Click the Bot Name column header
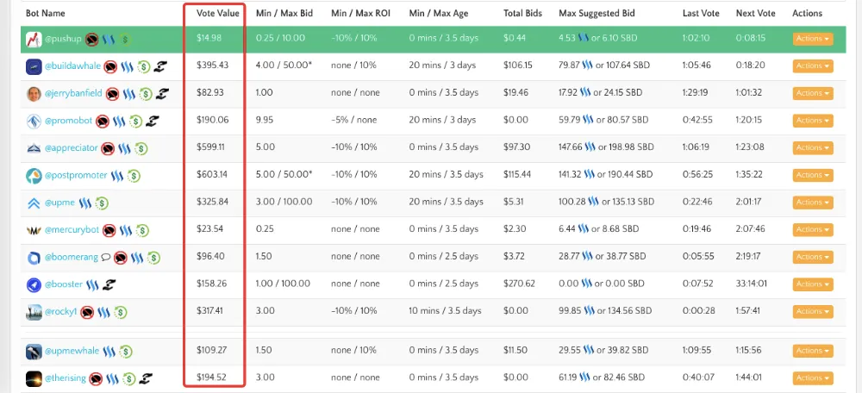The height and width of the screenshot is (393, 862). point(45,13)
